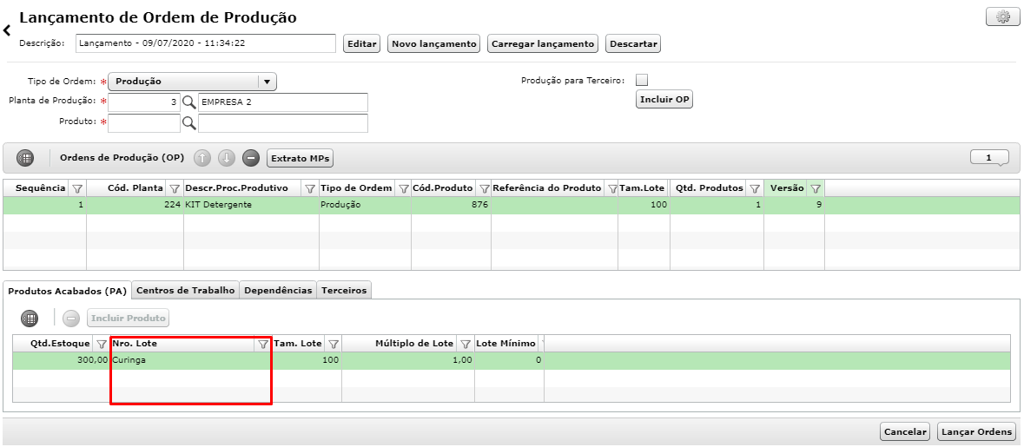Click the Qtd.Estoque cell 300,00
The width and height of the screenshot is (1024, 447).
[62, 360]
